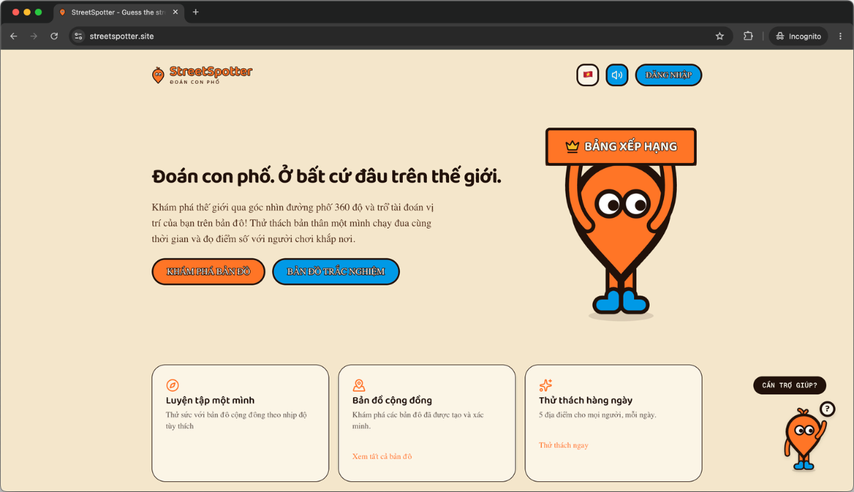Open the Chrome three-dot menu
The image size is (854, 492).
point(840,36)
